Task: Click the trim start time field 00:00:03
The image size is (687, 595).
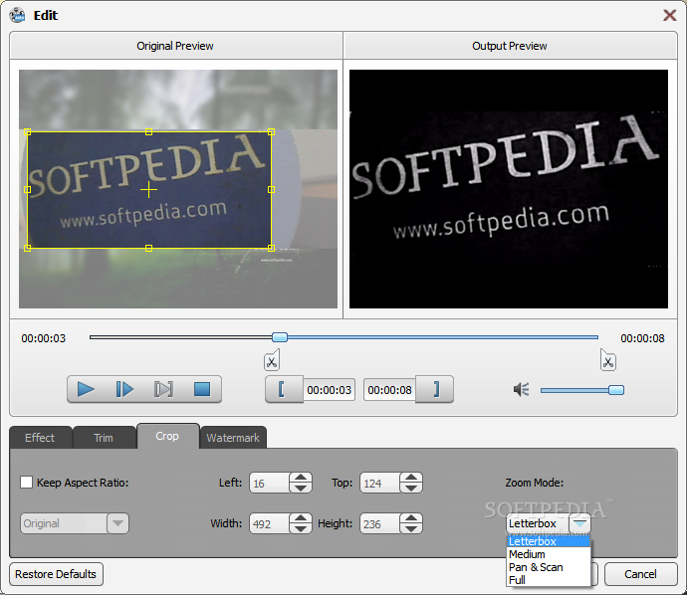Action: pyautogui.click(x=329, y=390)
